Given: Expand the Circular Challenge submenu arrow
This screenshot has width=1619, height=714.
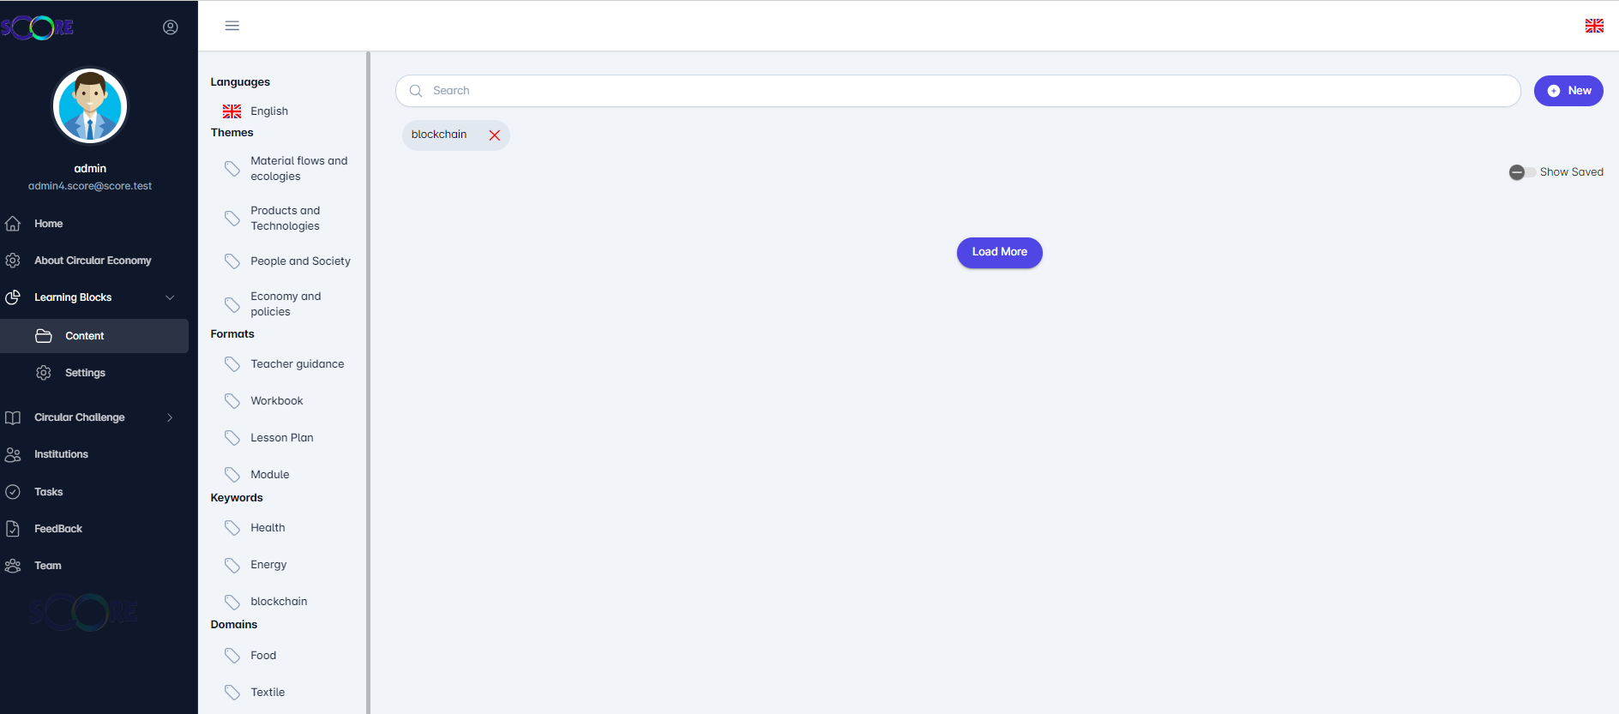Looking at the screenshot, I should coord(170,417).
